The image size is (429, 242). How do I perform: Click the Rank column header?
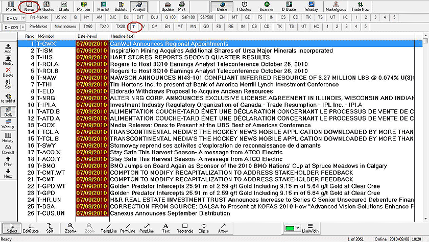tap(29, 36)
